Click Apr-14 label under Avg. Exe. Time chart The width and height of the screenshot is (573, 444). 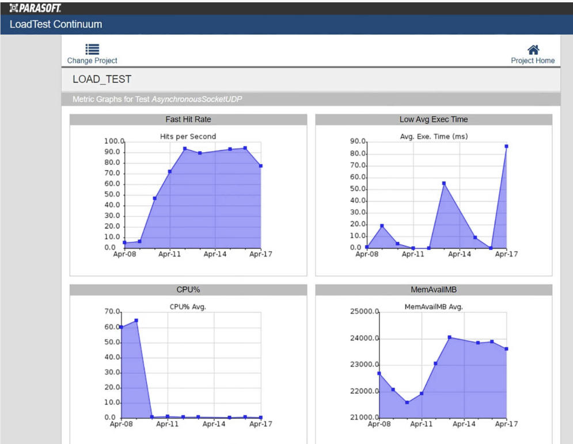[460, 254]
